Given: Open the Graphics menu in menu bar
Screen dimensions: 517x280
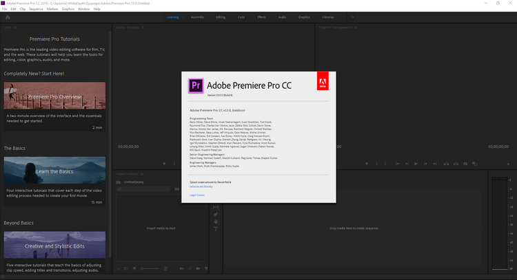Looking at the screenshot, I should click(68, 9).
